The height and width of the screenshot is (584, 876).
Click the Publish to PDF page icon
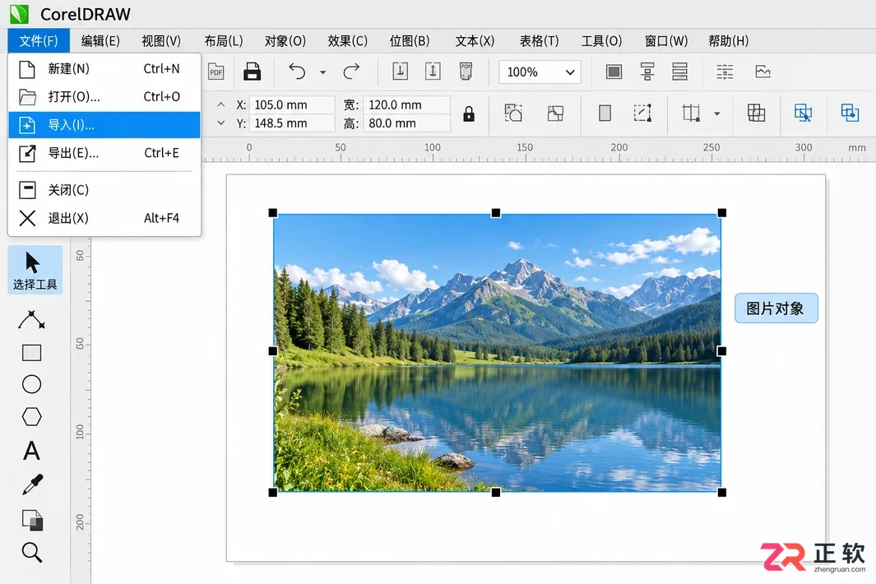466,72
